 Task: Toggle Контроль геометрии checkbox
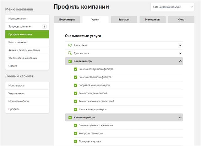pos(76,133)
